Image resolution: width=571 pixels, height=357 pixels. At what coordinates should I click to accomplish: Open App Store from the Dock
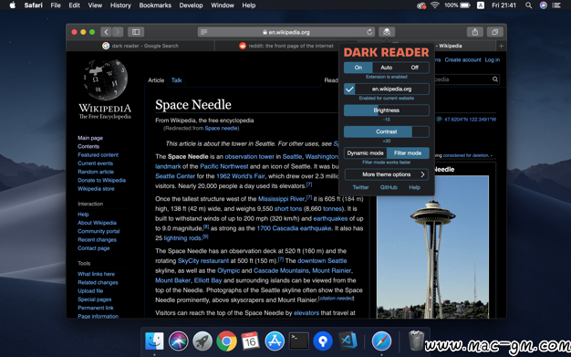point(275,341)
